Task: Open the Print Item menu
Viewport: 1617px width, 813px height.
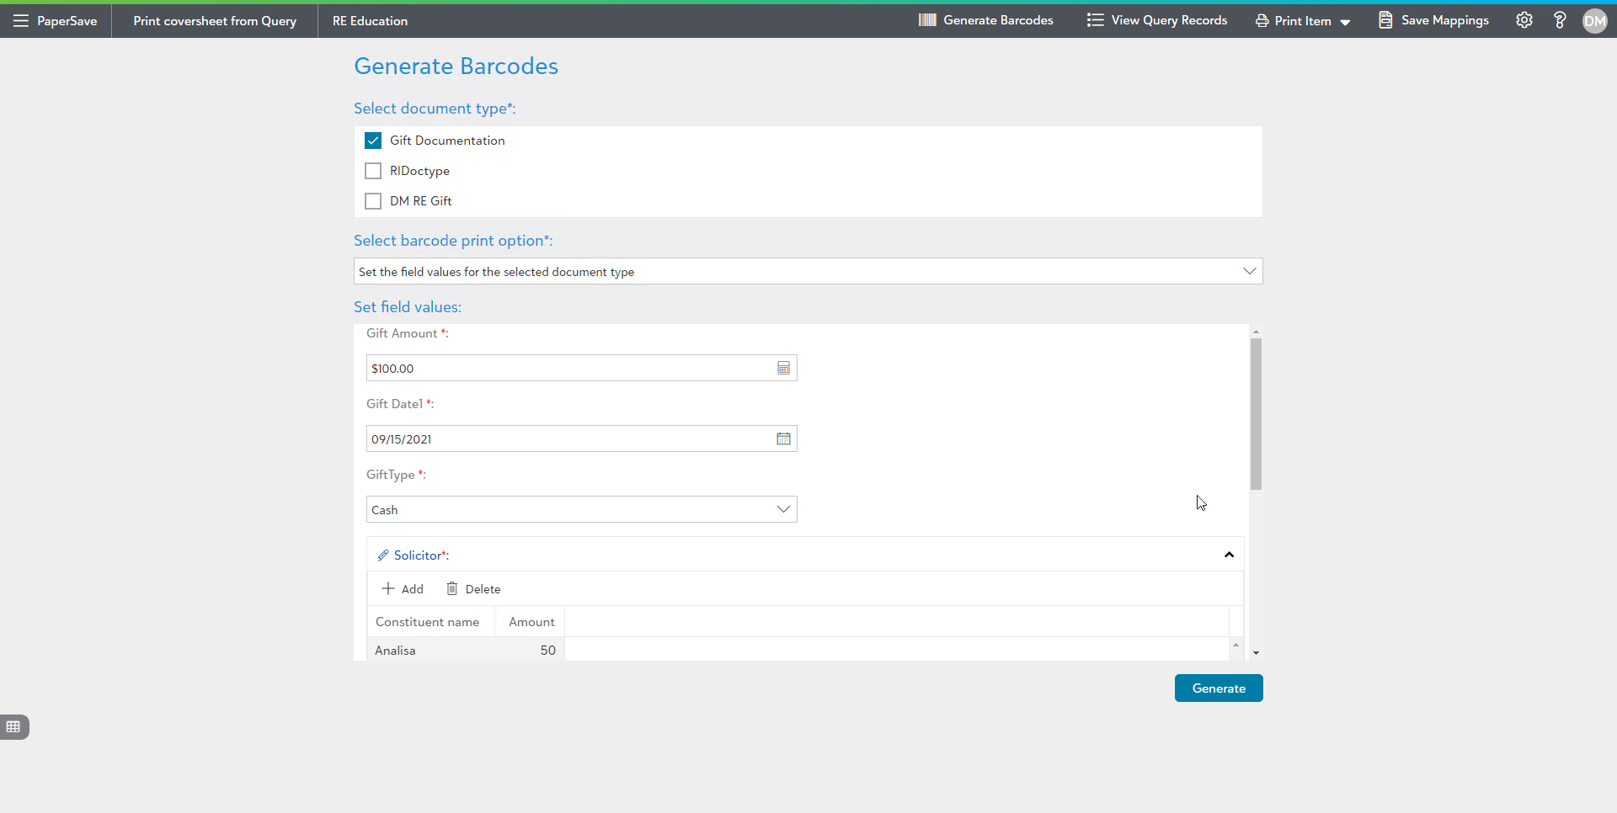Action: click(1303, 21)
